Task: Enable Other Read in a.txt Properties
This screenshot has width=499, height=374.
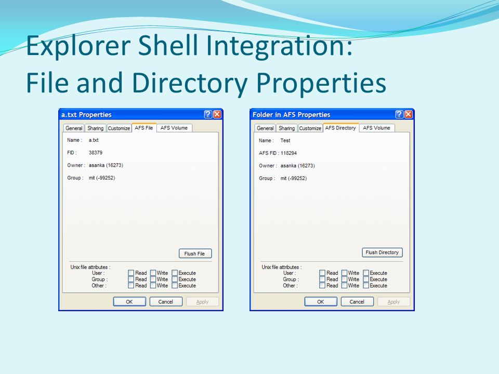Action: pyautogui.click(x=131, y=286)
